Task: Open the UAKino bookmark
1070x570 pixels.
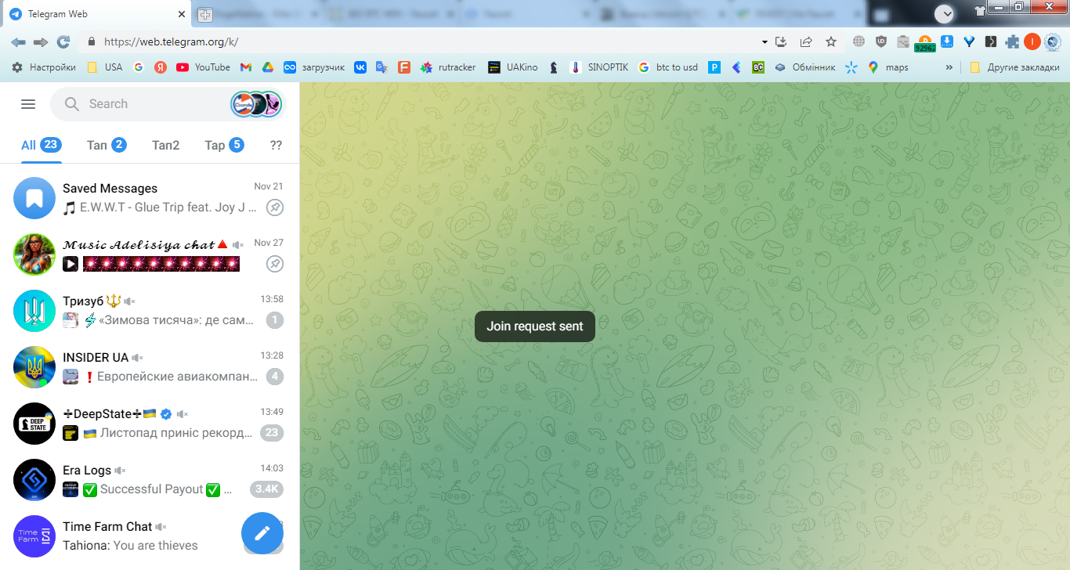Action: (x=513, y=67)
